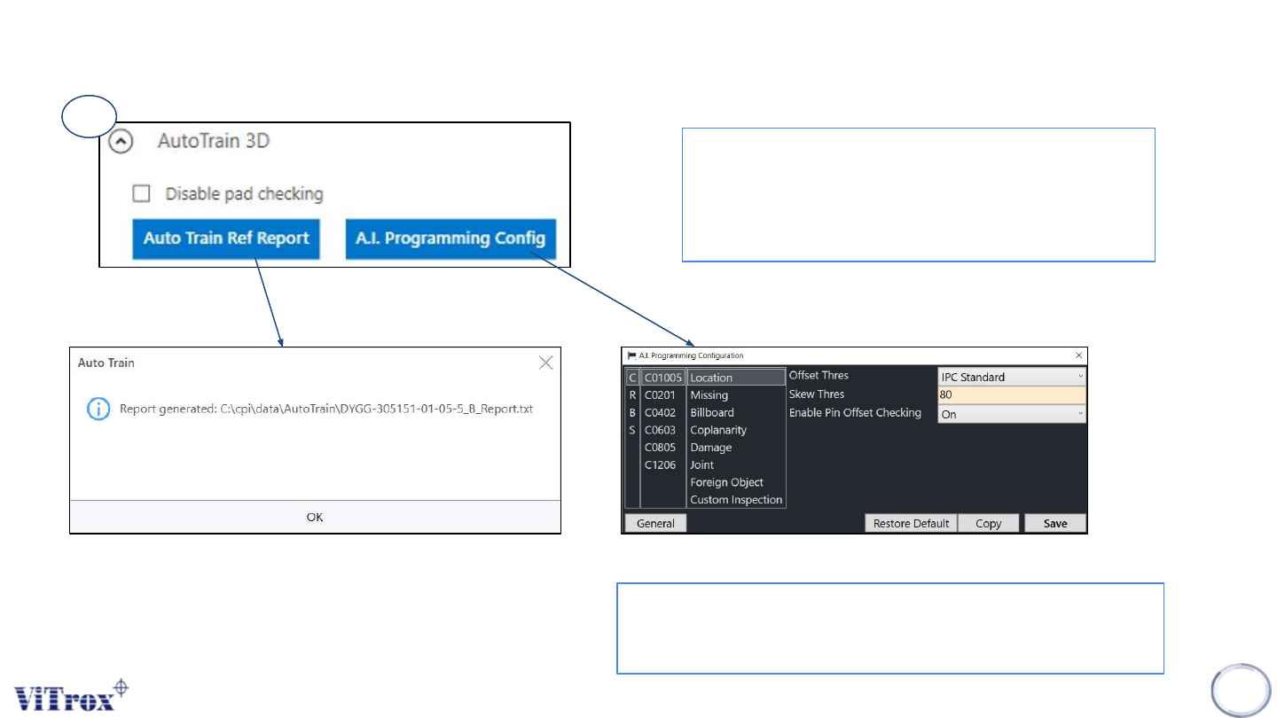
Task: Choose the Coplanarity inspection type
Action: [736, 430]
